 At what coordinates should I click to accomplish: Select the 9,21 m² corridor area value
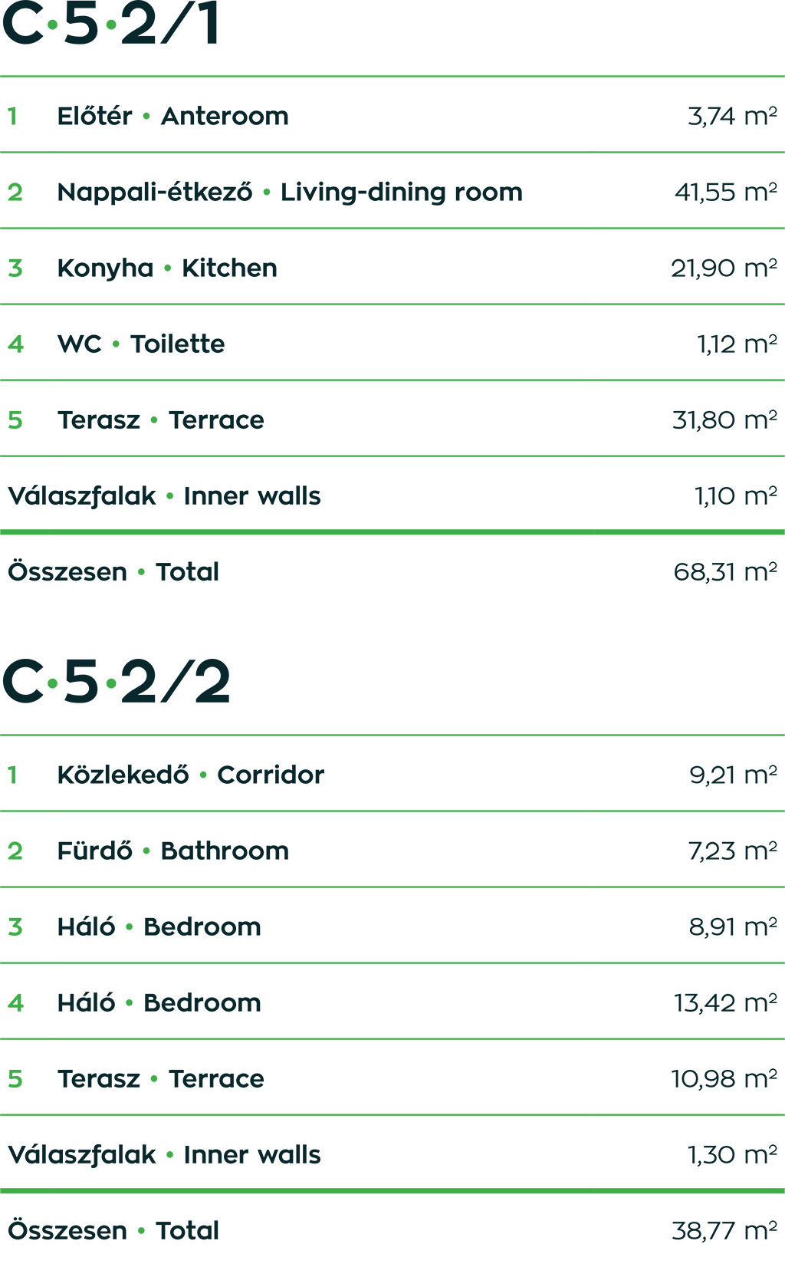click(733, 775)
